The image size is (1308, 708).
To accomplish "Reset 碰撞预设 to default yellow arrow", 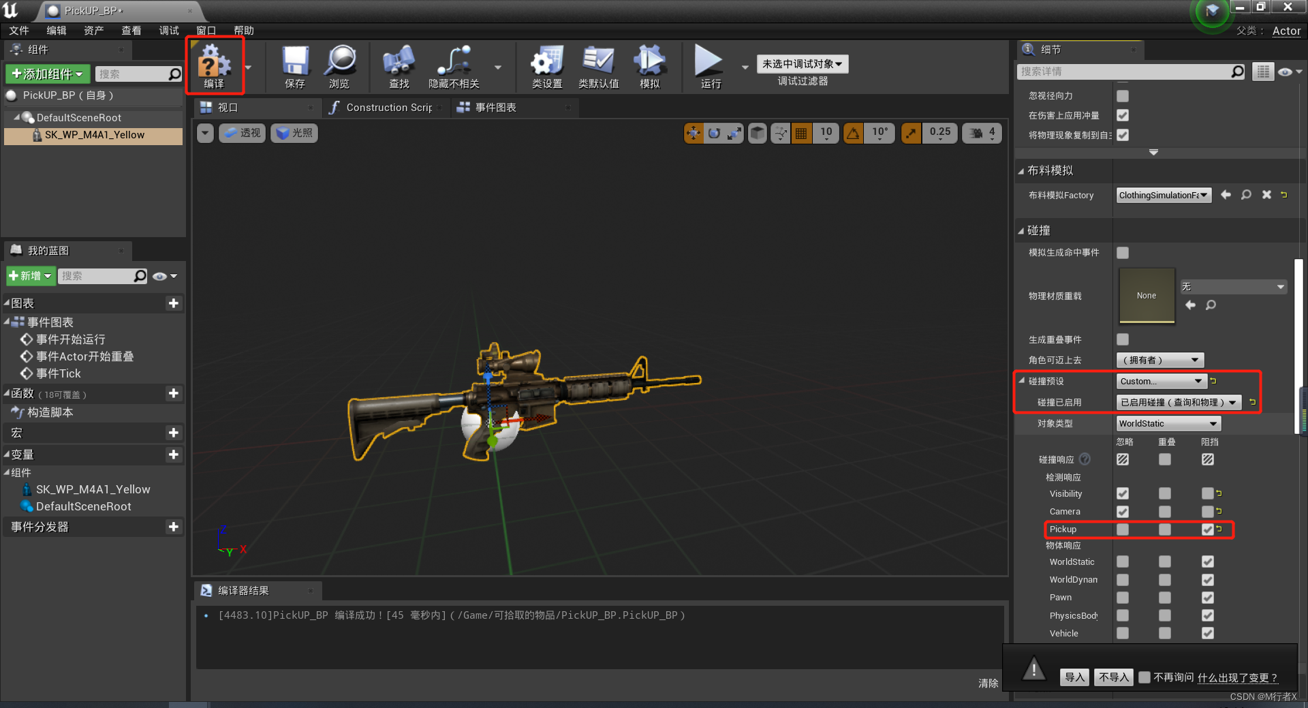I will click(x=1214, y=381).
